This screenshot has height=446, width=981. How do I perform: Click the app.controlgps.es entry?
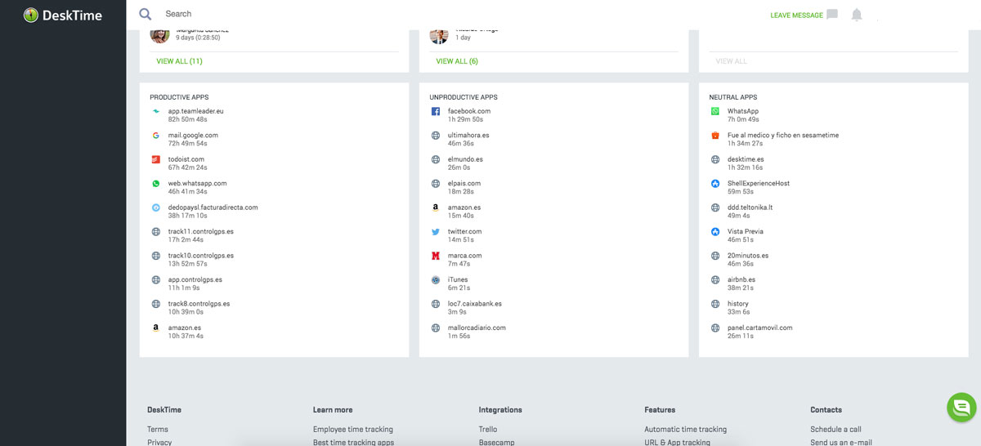195,279
